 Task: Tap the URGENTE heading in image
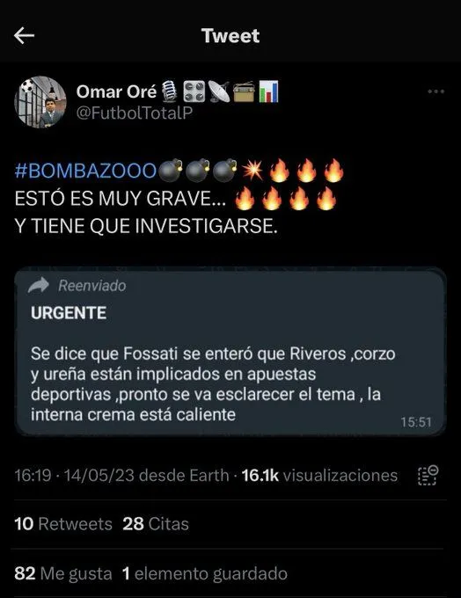69,313
